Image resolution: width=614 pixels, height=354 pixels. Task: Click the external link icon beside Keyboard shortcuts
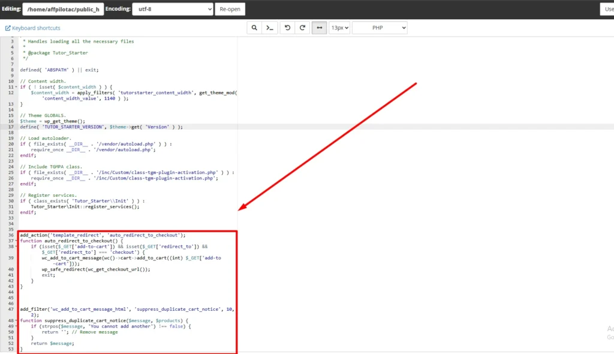point(8,28)
